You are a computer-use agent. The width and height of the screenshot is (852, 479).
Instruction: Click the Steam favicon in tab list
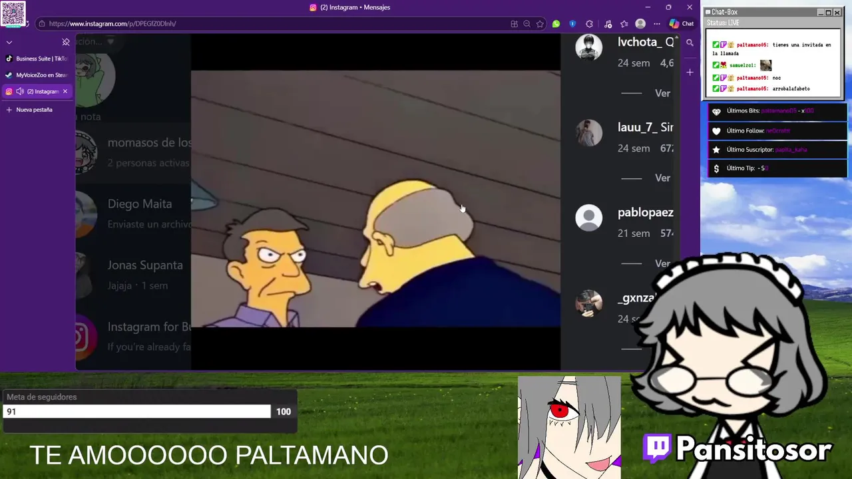[x=9, y=75]
